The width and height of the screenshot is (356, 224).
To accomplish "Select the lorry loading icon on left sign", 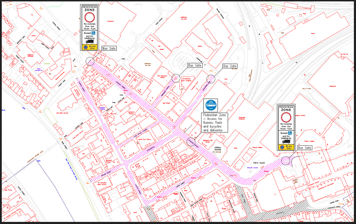I will tap(89, 41).
